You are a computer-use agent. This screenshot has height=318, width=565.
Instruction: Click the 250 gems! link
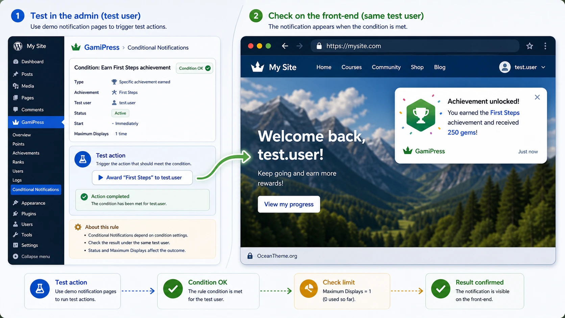pyautogui.click(x=463, y=132)
